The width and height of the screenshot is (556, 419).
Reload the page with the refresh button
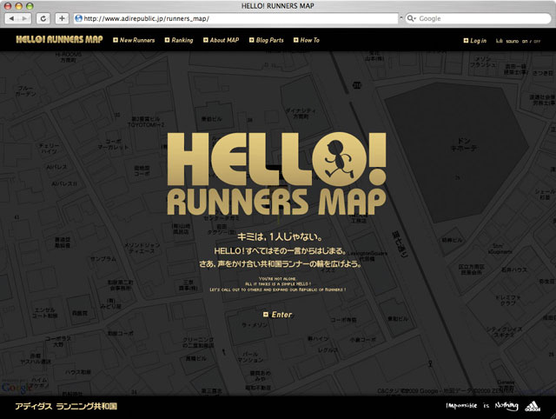[43, 18]
